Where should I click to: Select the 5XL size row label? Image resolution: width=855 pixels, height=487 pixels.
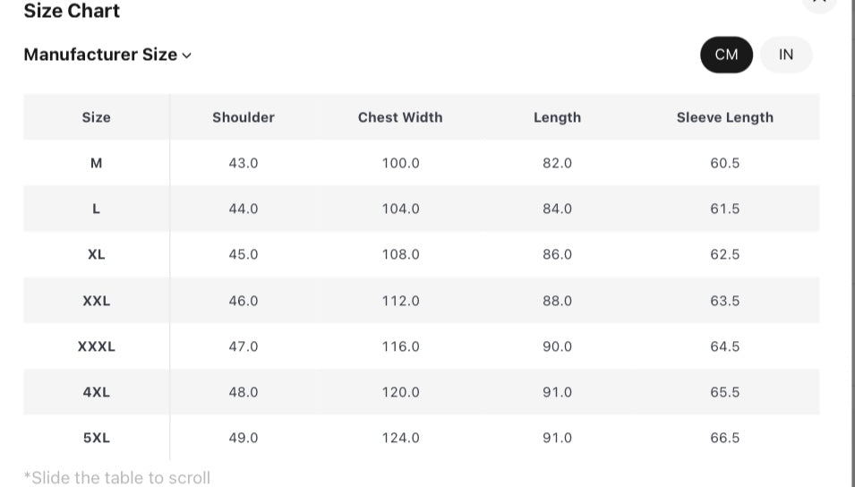96,438
